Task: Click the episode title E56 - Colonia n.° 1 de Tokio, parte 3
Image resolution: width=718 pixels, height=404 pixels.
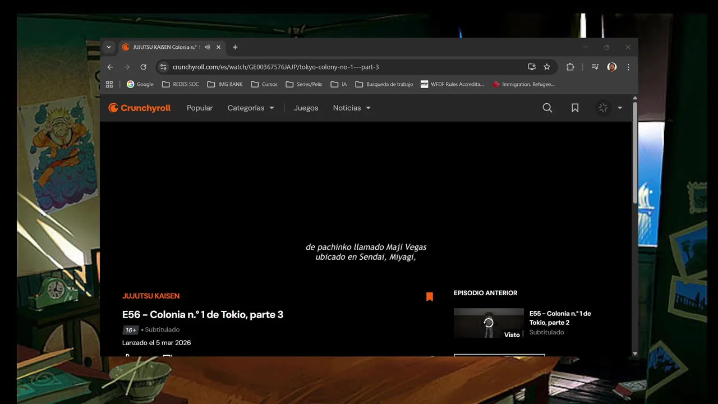Action: (x=202, y=315)
